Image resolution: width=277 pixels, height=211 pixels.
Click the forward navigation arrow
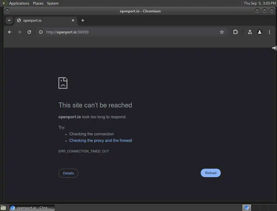coord(19,32)
